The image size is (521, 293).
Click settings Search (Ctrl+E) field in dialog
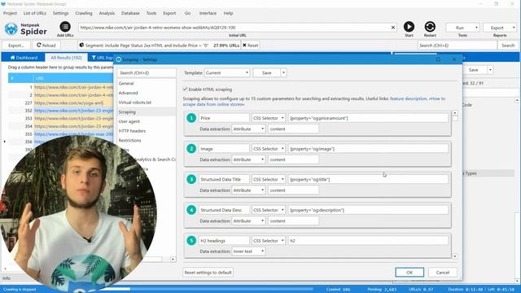point(147,72)
